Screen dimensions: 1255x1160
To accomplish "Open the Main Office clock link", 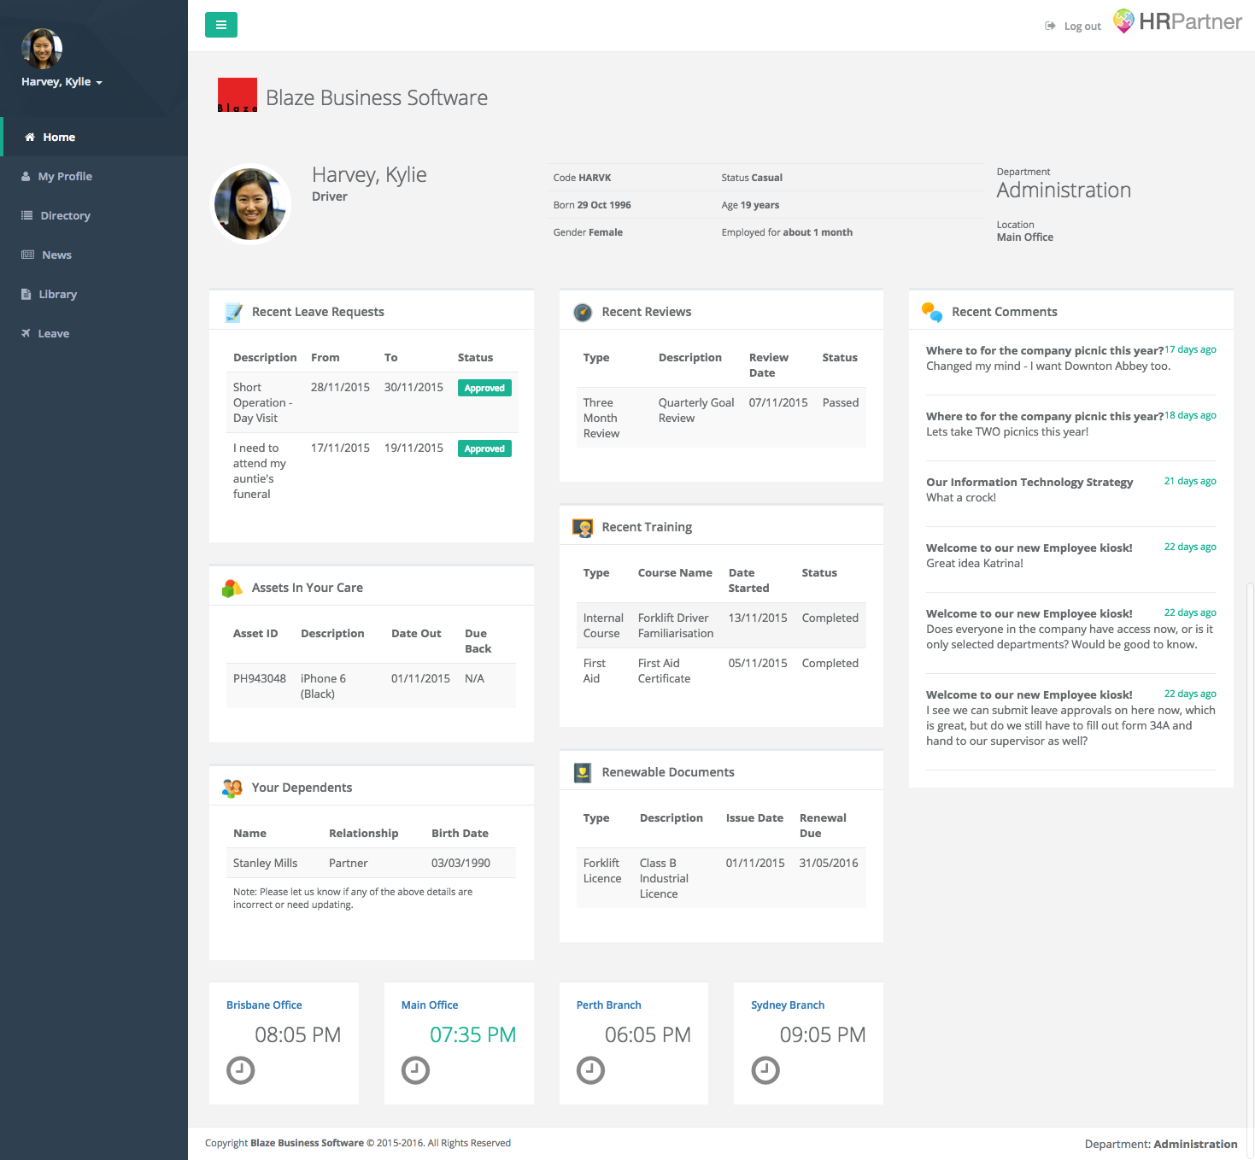I will point(430,1005).
